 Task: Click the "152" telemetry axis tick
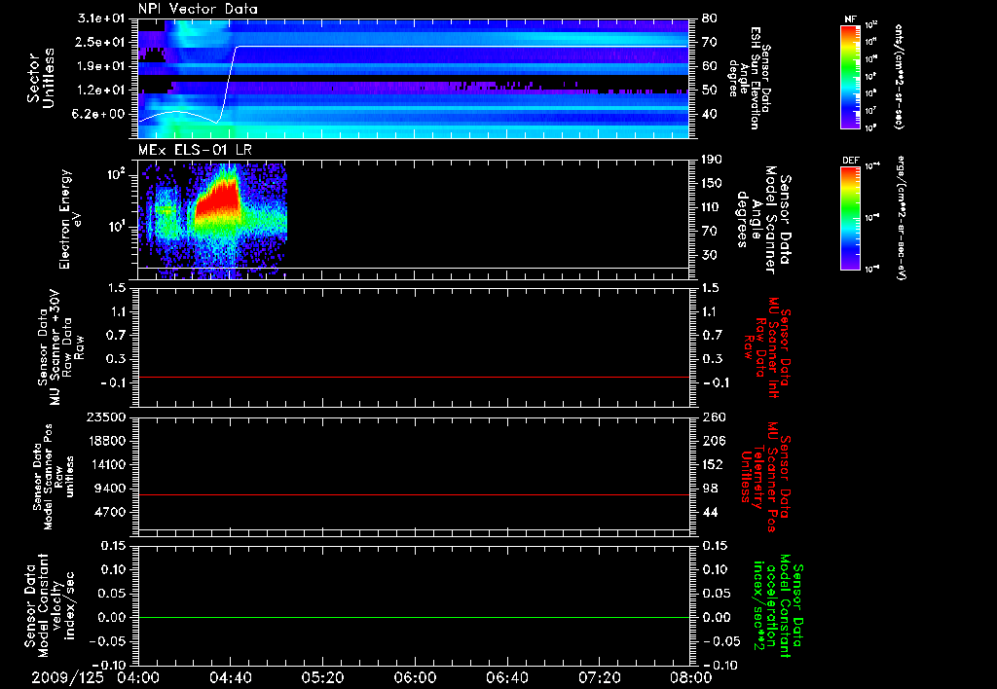click(x=713, y=464)
